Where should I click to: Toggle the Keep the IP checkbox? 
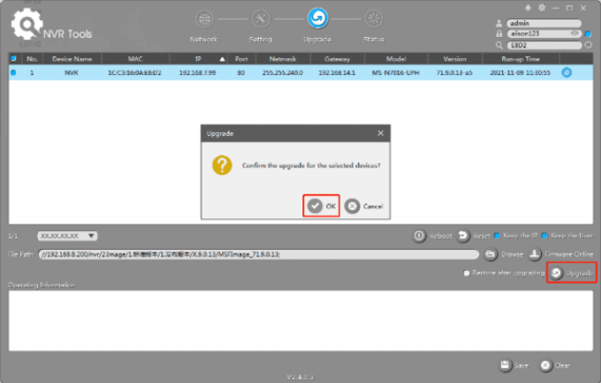(497, 236)
